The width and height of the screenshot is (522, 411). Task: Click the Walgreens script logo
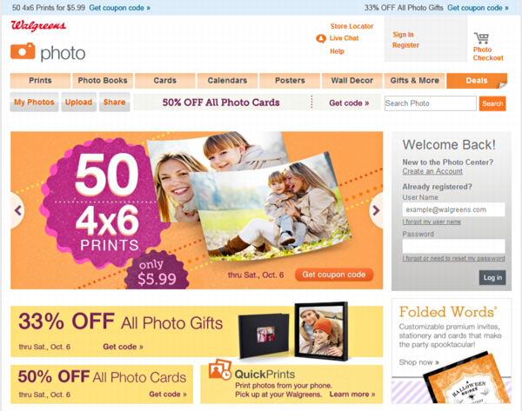point(38,25)
